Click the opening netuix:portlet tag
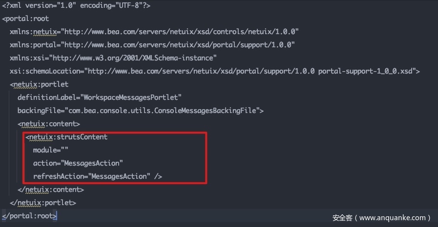 tap(40, 84)
